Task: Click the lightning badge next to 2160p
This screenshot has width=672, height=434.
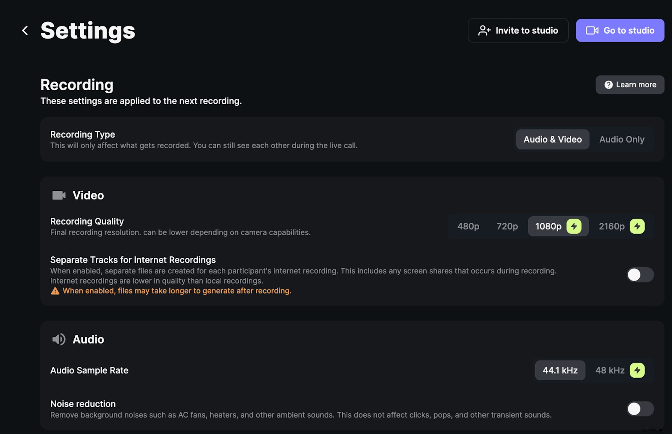Action: [x=637, y=226]
